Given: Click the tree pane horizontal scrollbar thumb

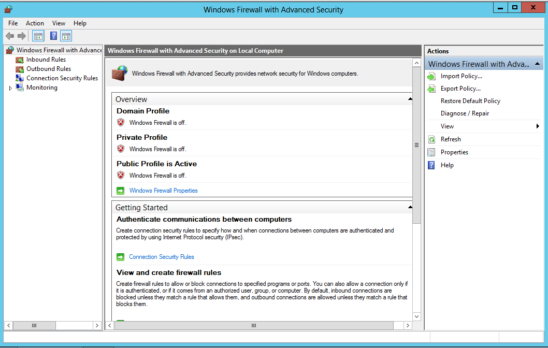Looking at the screenshot, I should pos(34,326).
